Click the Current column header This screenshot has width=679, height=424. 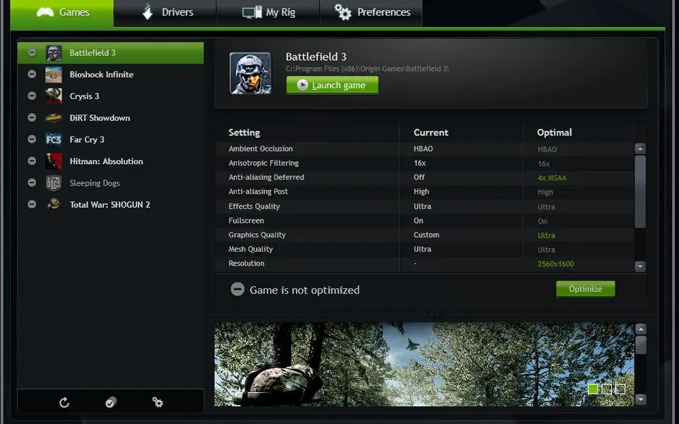pos(431,132)
